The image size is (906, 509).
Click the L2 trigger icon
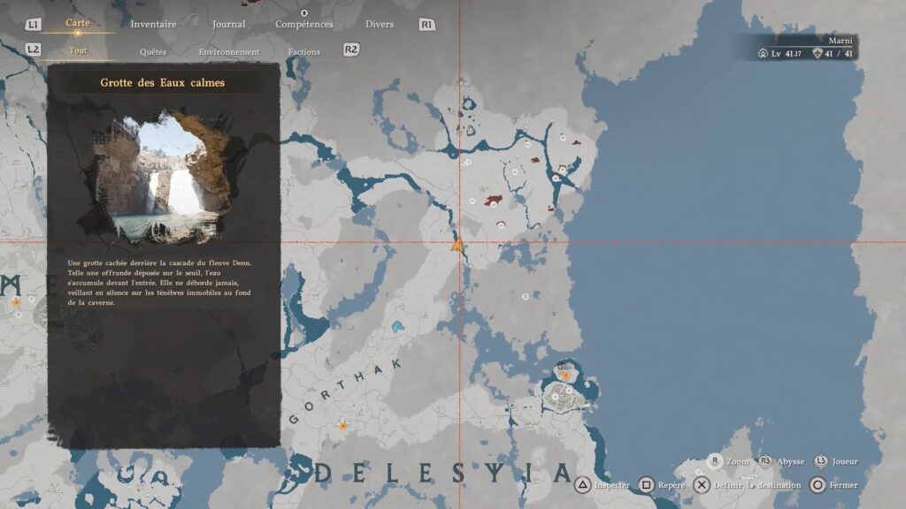click(x=33, y=49)
